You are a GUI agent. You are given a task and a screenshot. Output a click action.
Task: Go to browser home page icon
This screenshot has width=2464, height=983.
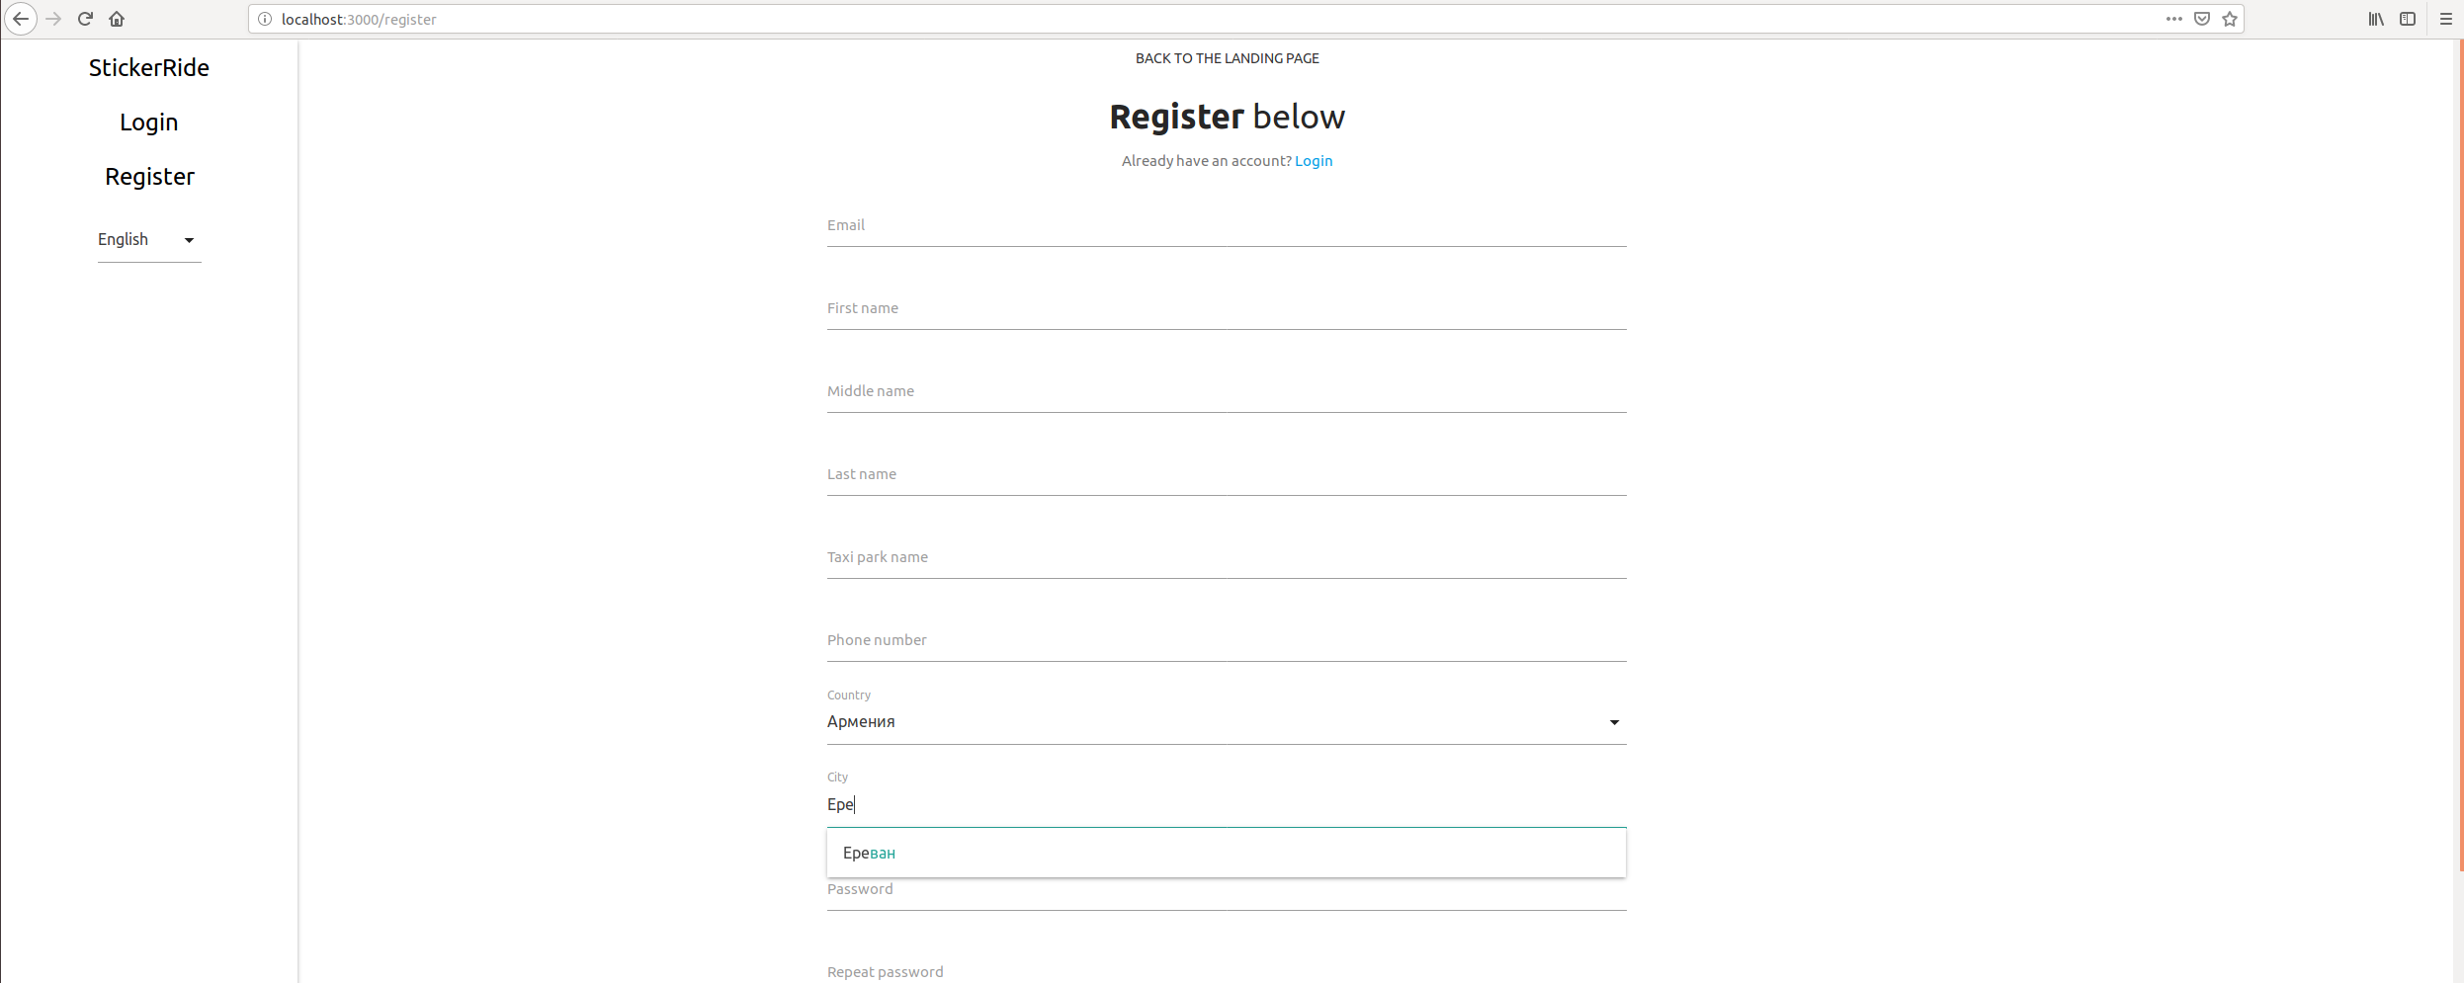[x=117, y=19]
